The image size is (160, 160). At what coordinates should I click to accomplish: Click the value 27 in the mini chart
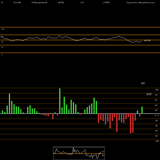pyautogui.click(x=103, y=152)
